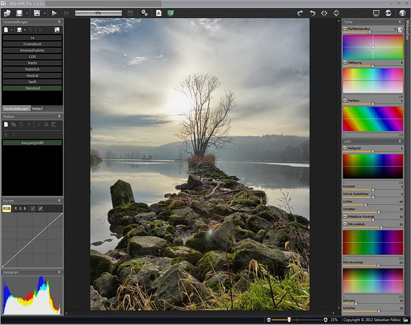
Task: Pin the Histogram panel
Action: 59,272
